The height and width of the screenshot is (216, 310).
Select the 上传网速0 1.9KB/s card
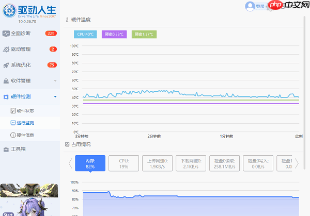coord(158,163)
